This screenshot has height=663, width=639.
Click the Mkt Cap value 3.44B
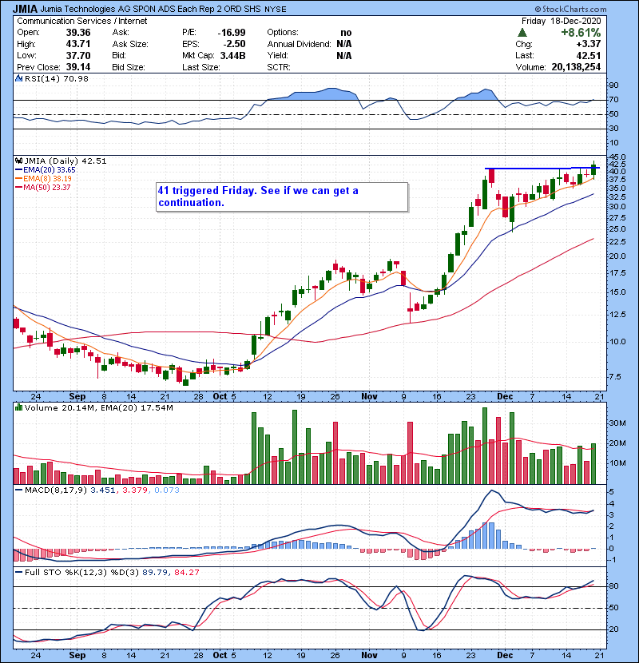pos(233,55)
